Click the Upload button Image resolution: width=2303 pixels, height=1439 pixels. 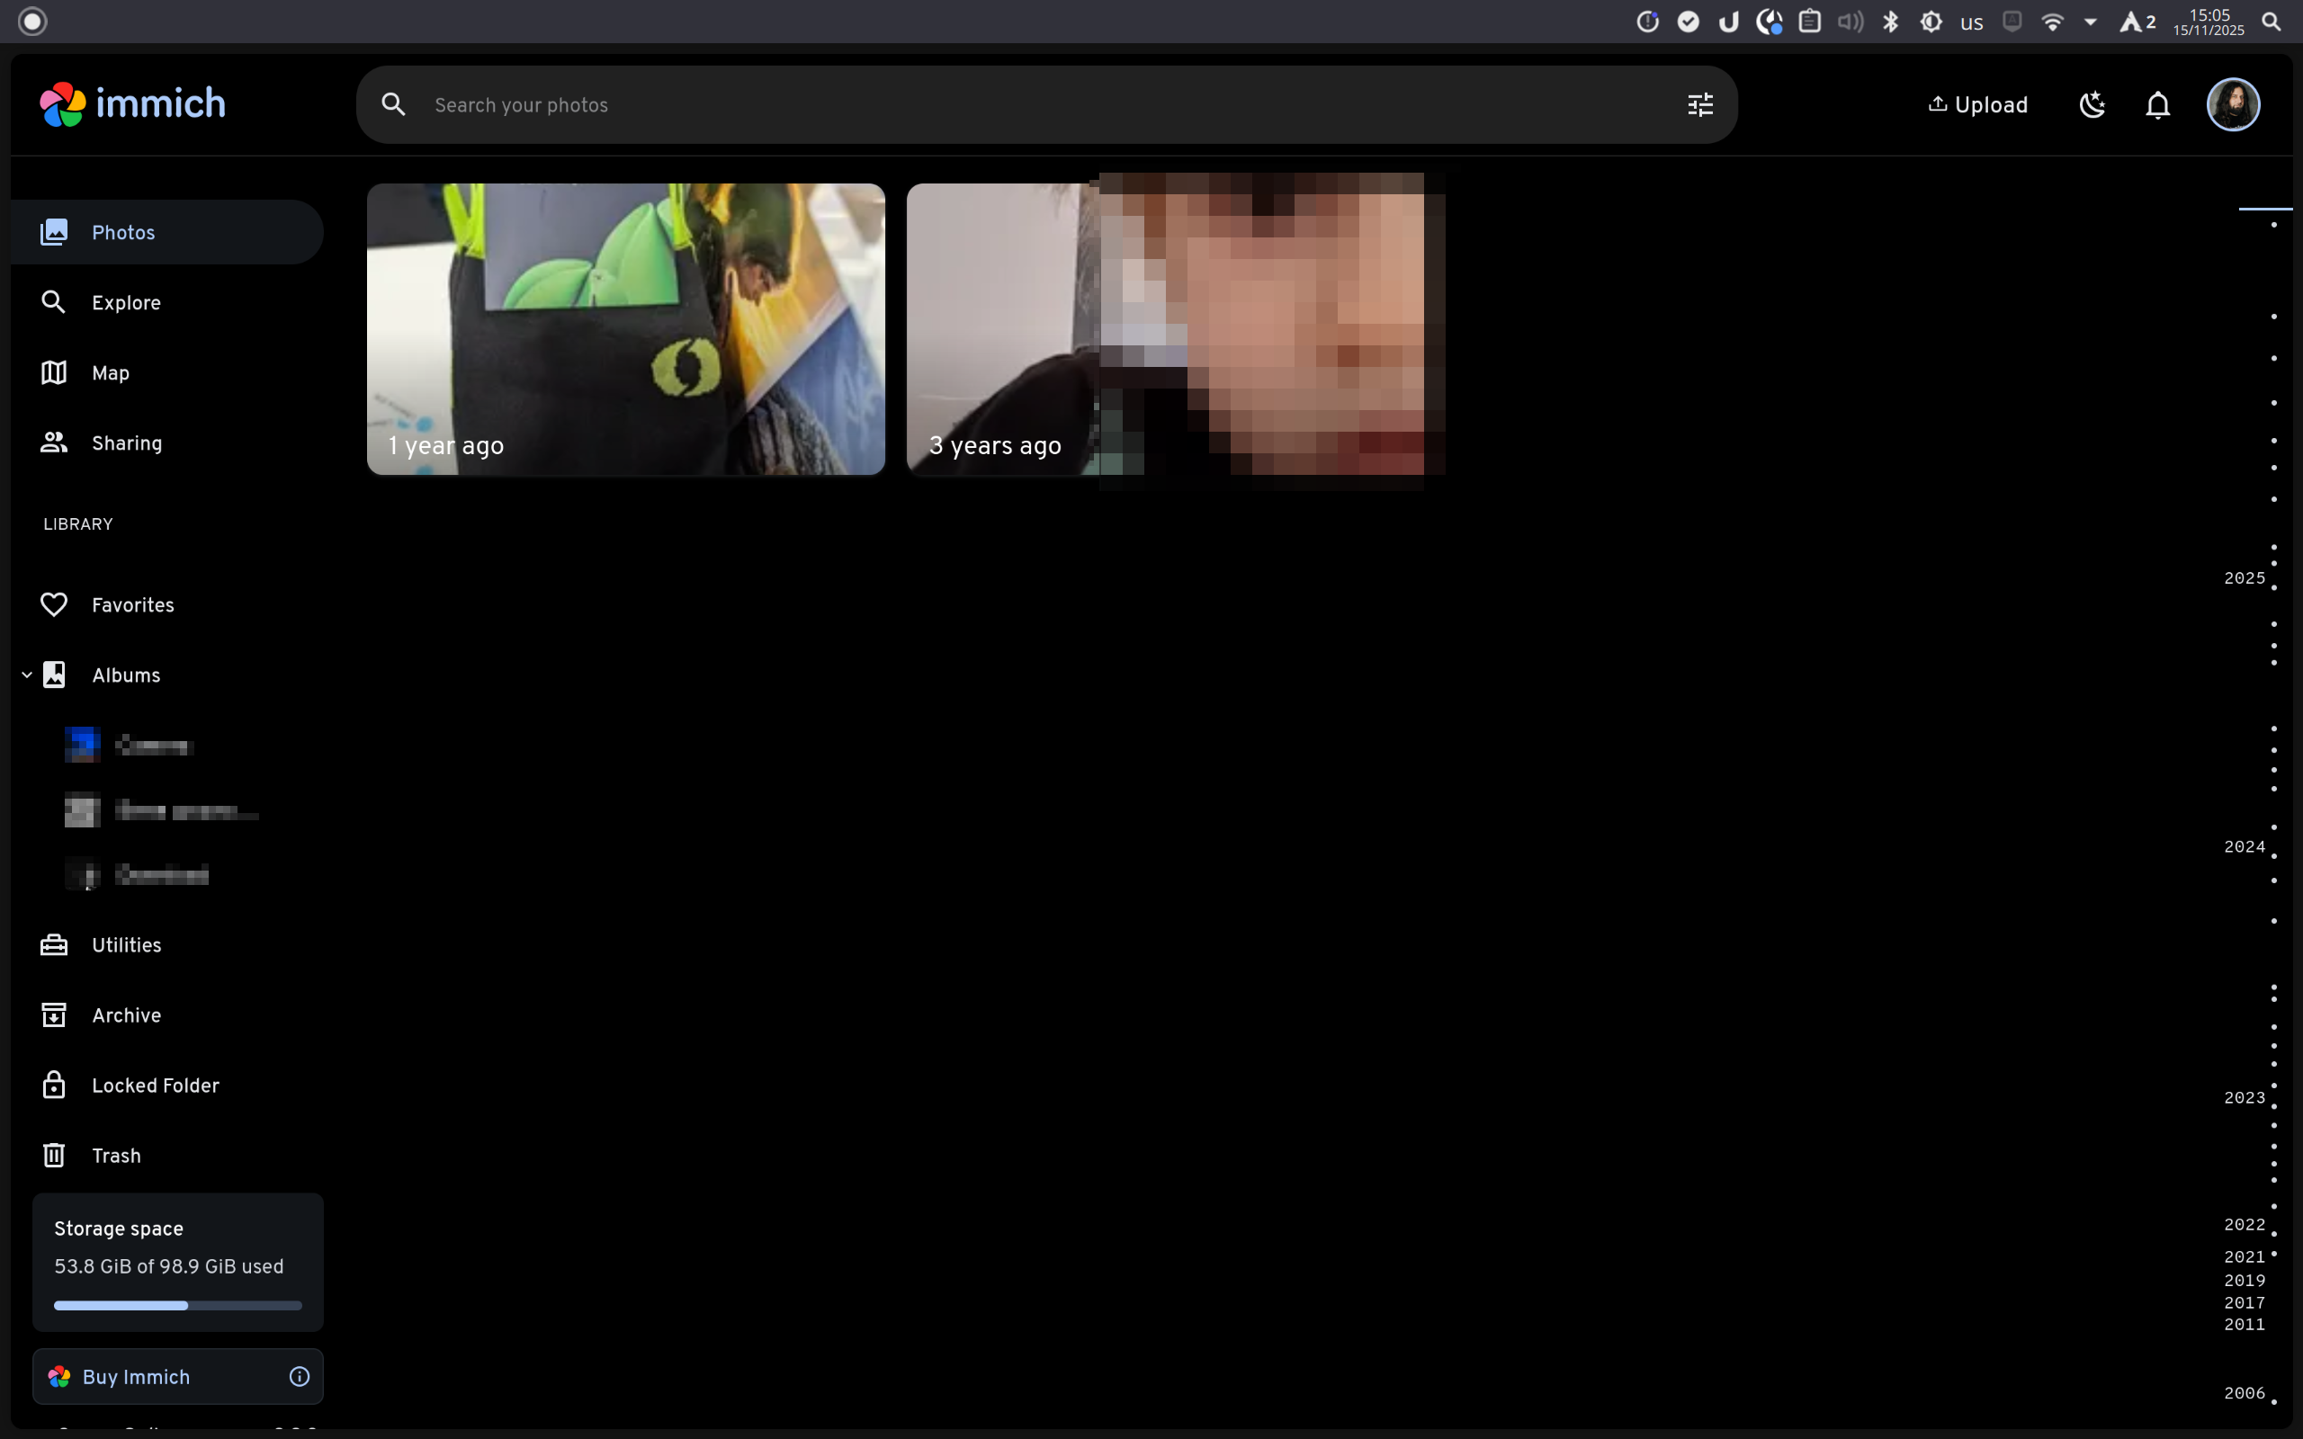[1977, 104]
